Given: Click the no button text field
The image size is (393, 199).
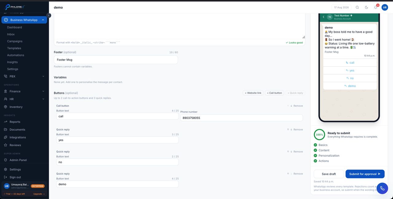Looking at the screenshot, I should pos(117,162).
